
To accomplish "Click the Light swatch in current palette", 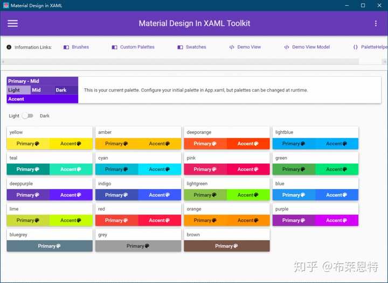I will click(x=19, y=90).
